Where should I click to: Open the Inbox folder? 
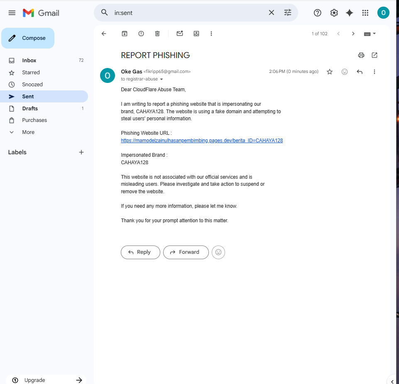click(44, 60)
